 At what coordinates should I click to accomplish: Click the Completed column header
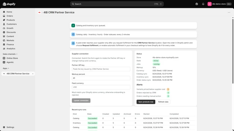pos(174,114)
